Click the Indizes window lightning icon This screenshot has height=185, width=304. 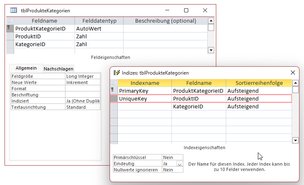point(117,73)
